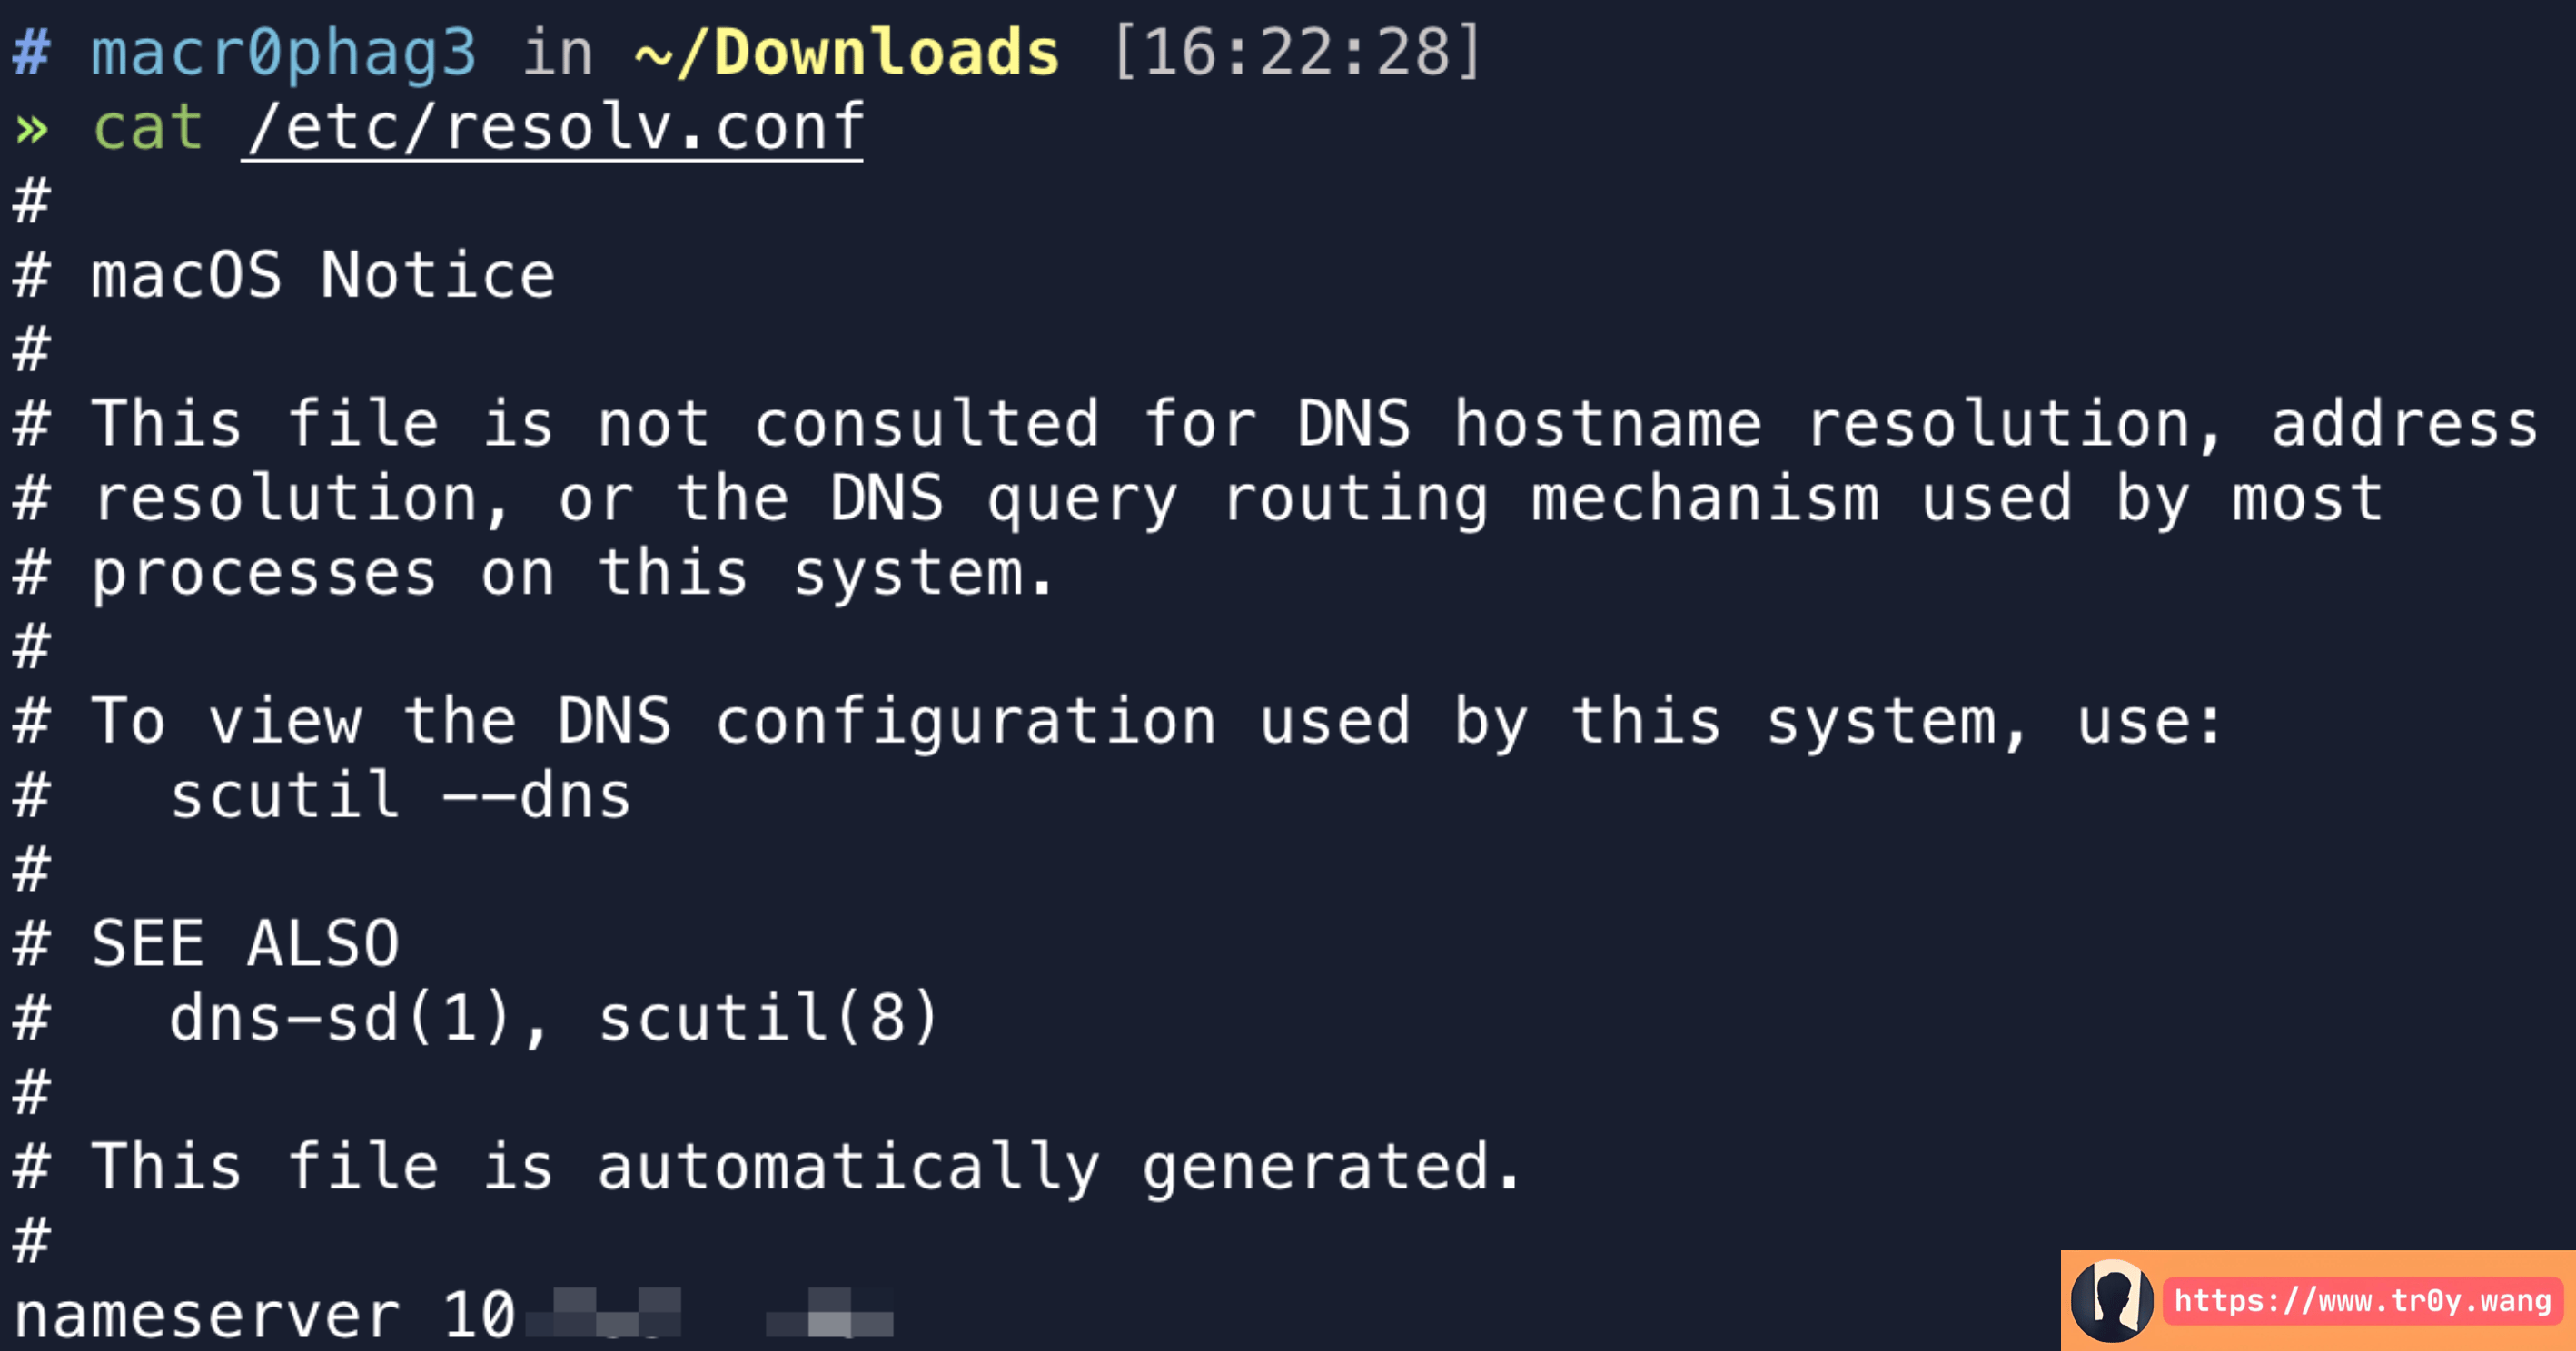Click the "SEE ALSO" heading
The width and height of the screenshot is (2576, 1351).
[x=246, y=944]
